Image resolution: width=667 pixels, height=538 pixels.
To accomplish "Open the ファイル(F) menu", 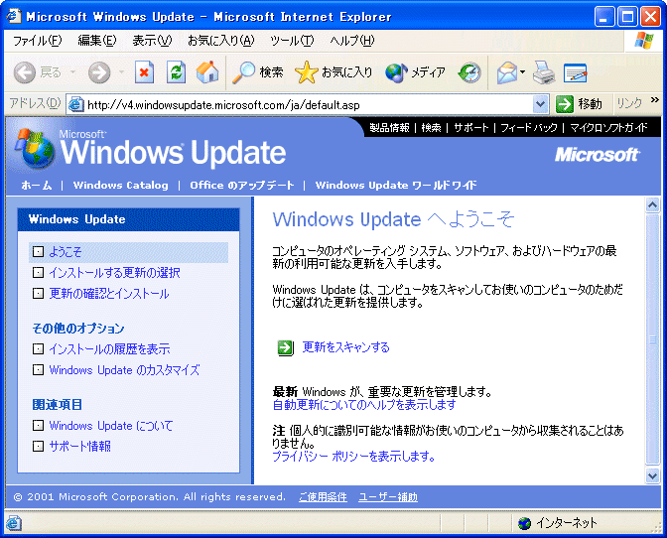I will tap(38, 41).
